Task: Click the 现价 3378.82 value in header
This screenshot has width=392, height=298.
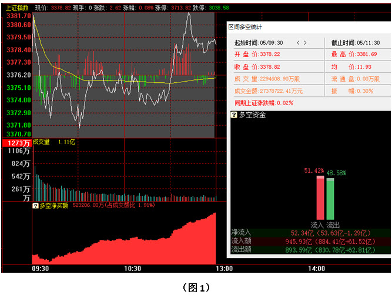Action: click(61, 8)
